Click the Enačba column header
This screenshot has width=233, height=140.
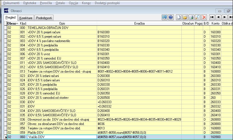pyautogui.click(x=139, y=23)
